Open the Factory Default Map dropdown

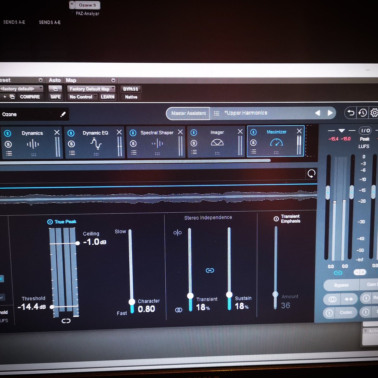tap(91, 89)
